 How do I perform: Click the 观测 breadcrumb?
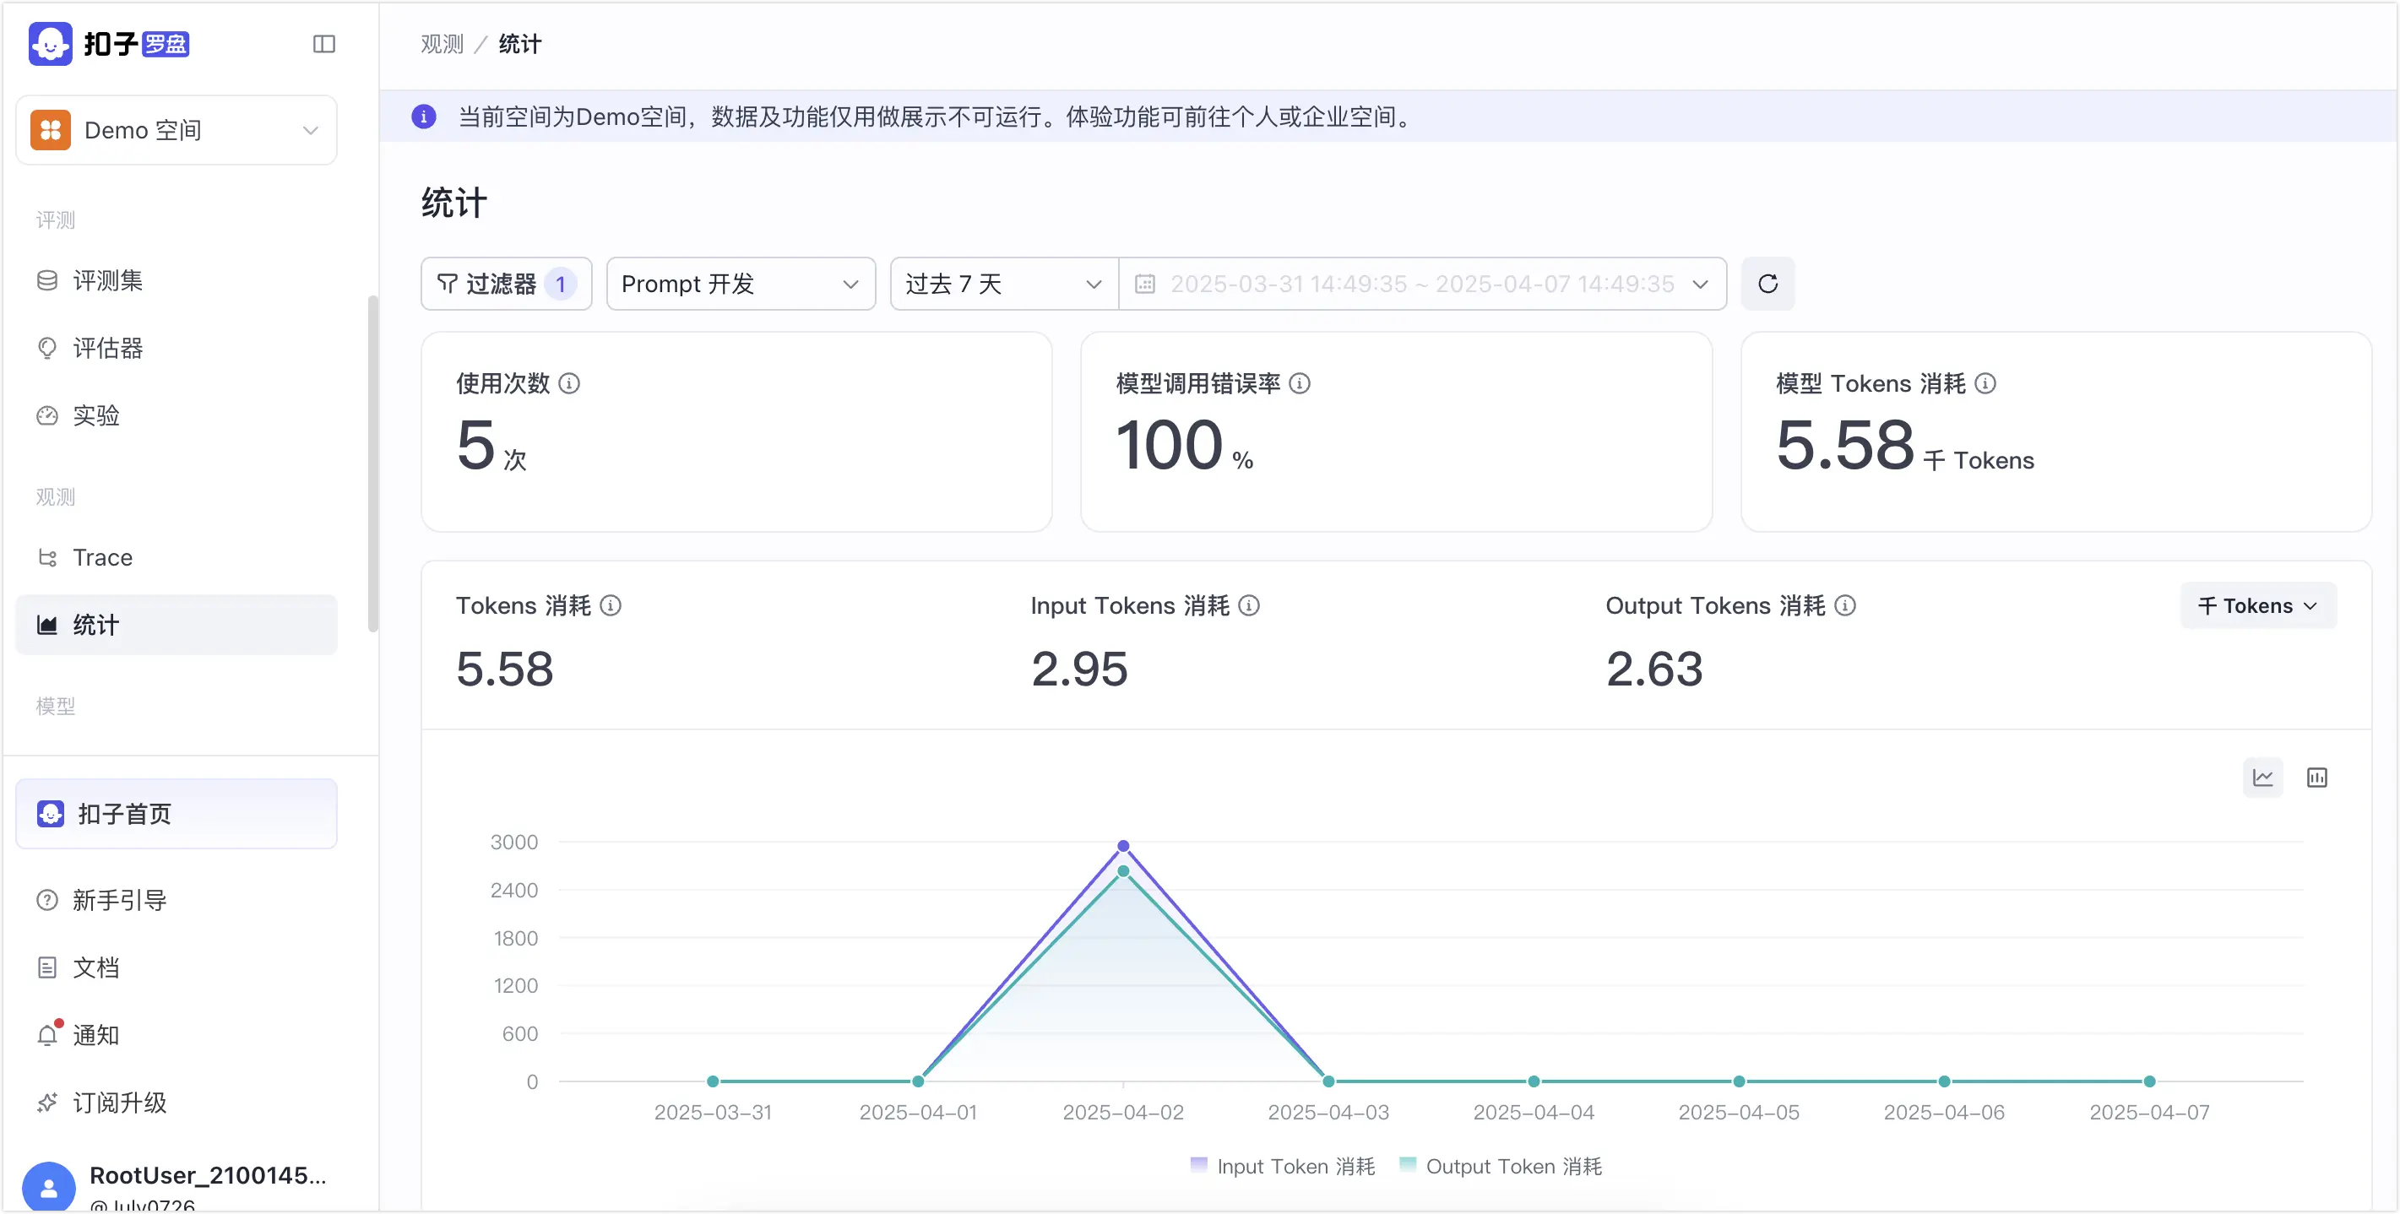(442, 44)
